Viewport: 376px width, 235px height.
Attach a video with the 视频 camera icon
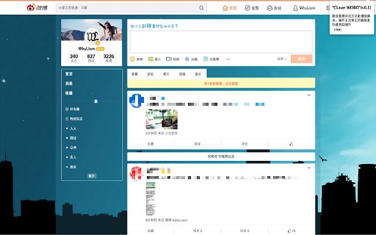click(173, 59)
